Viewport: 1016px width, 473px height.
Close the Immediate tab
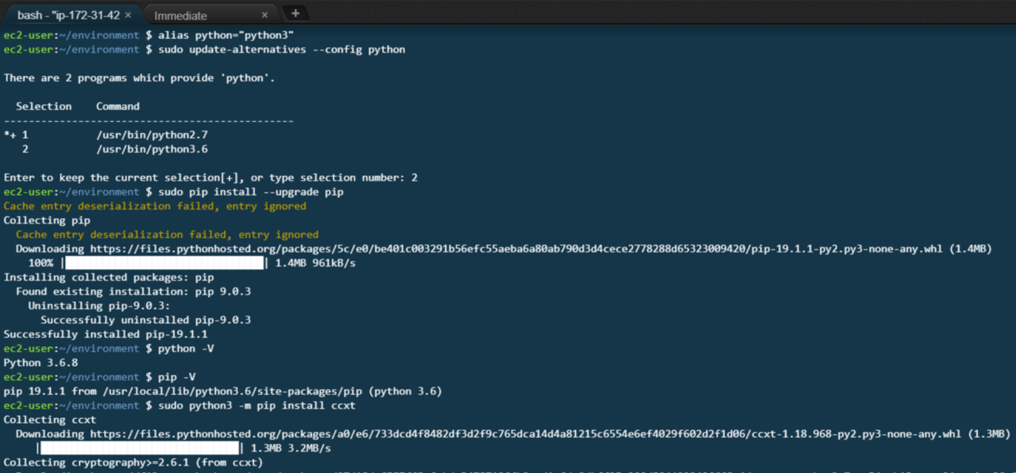pos(265,15)
